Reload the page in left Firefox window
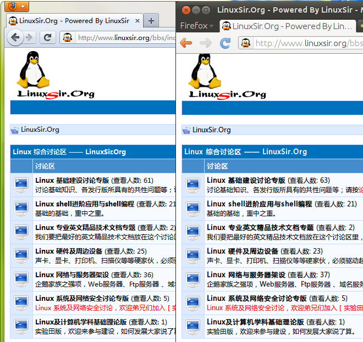The height and width of the screenshot is (342, 363). [48, 37]
